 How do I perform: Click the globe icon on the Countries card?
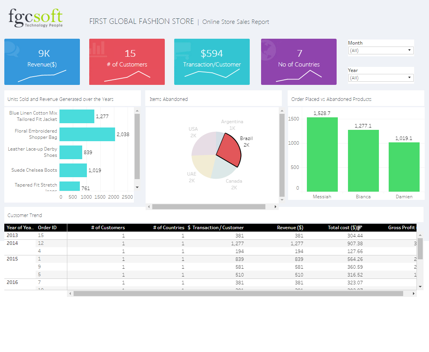point(269,48)
